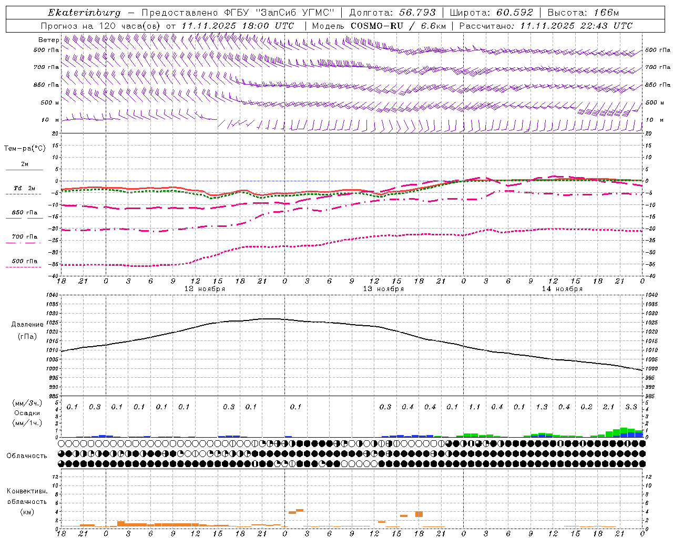
Task: Click the 'Высота: 166м' header field
Action: [584, 13]
